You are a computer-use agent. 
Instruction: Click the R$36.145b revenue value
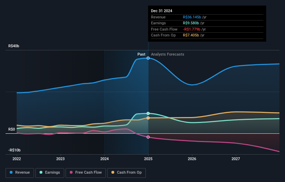192,17
